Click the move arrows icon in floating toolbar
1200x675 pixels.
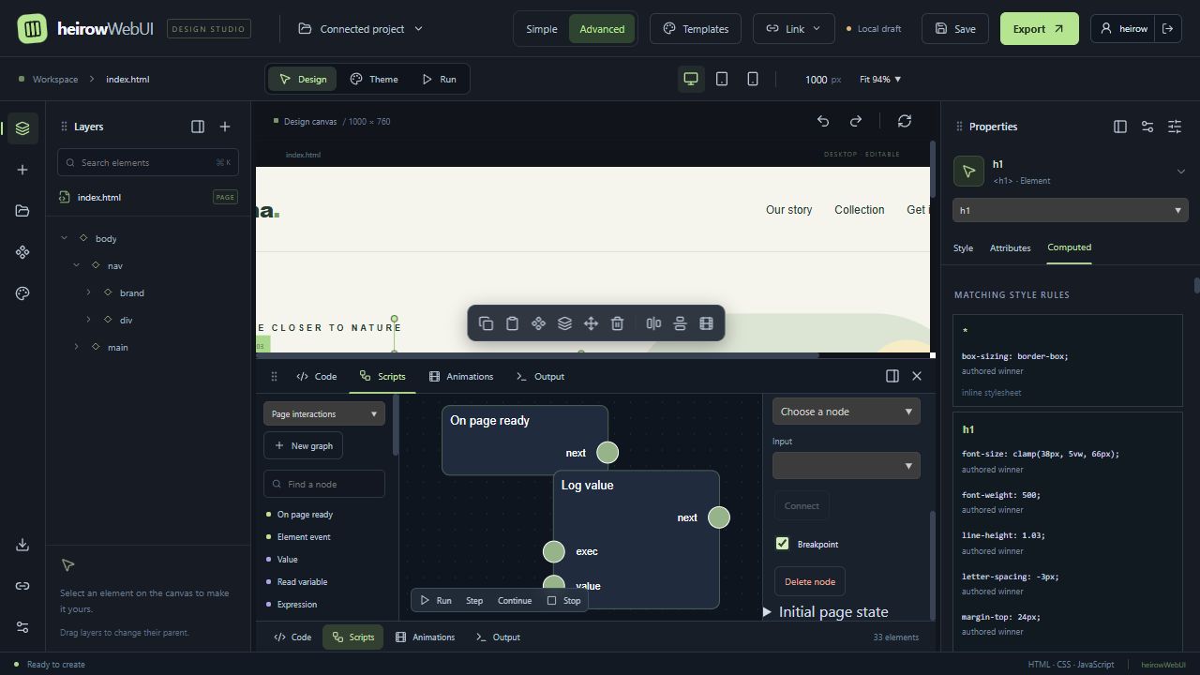tap(591, 323)
